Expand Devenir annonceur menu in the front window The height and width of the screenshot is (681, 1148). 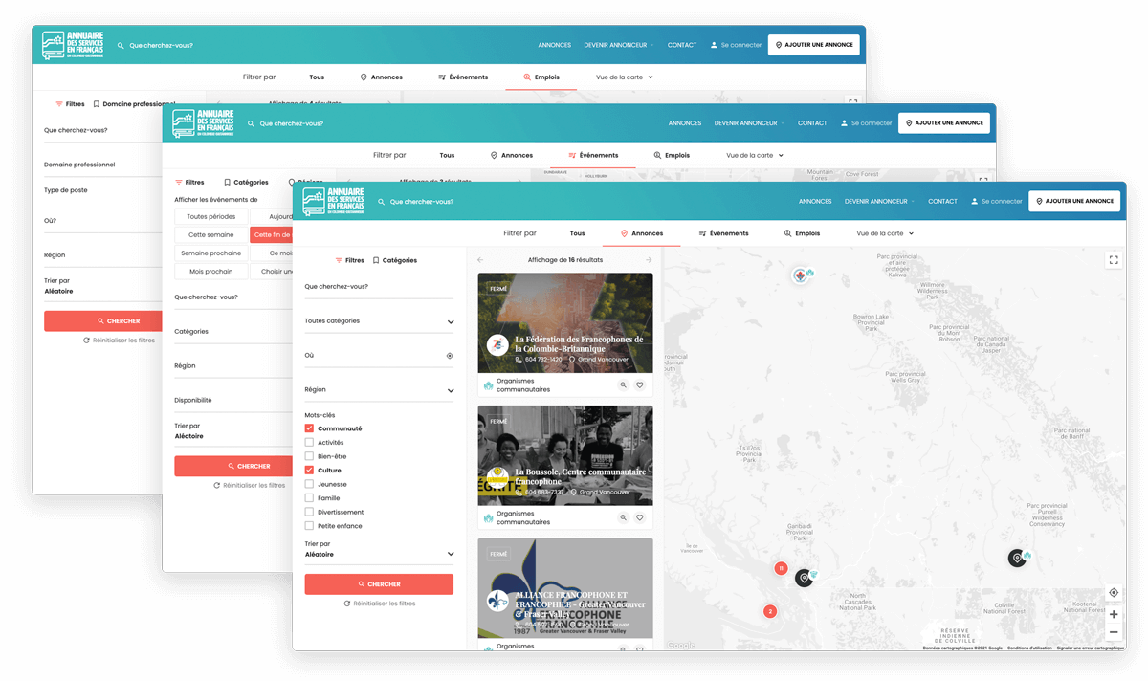(x=879, y=201)
